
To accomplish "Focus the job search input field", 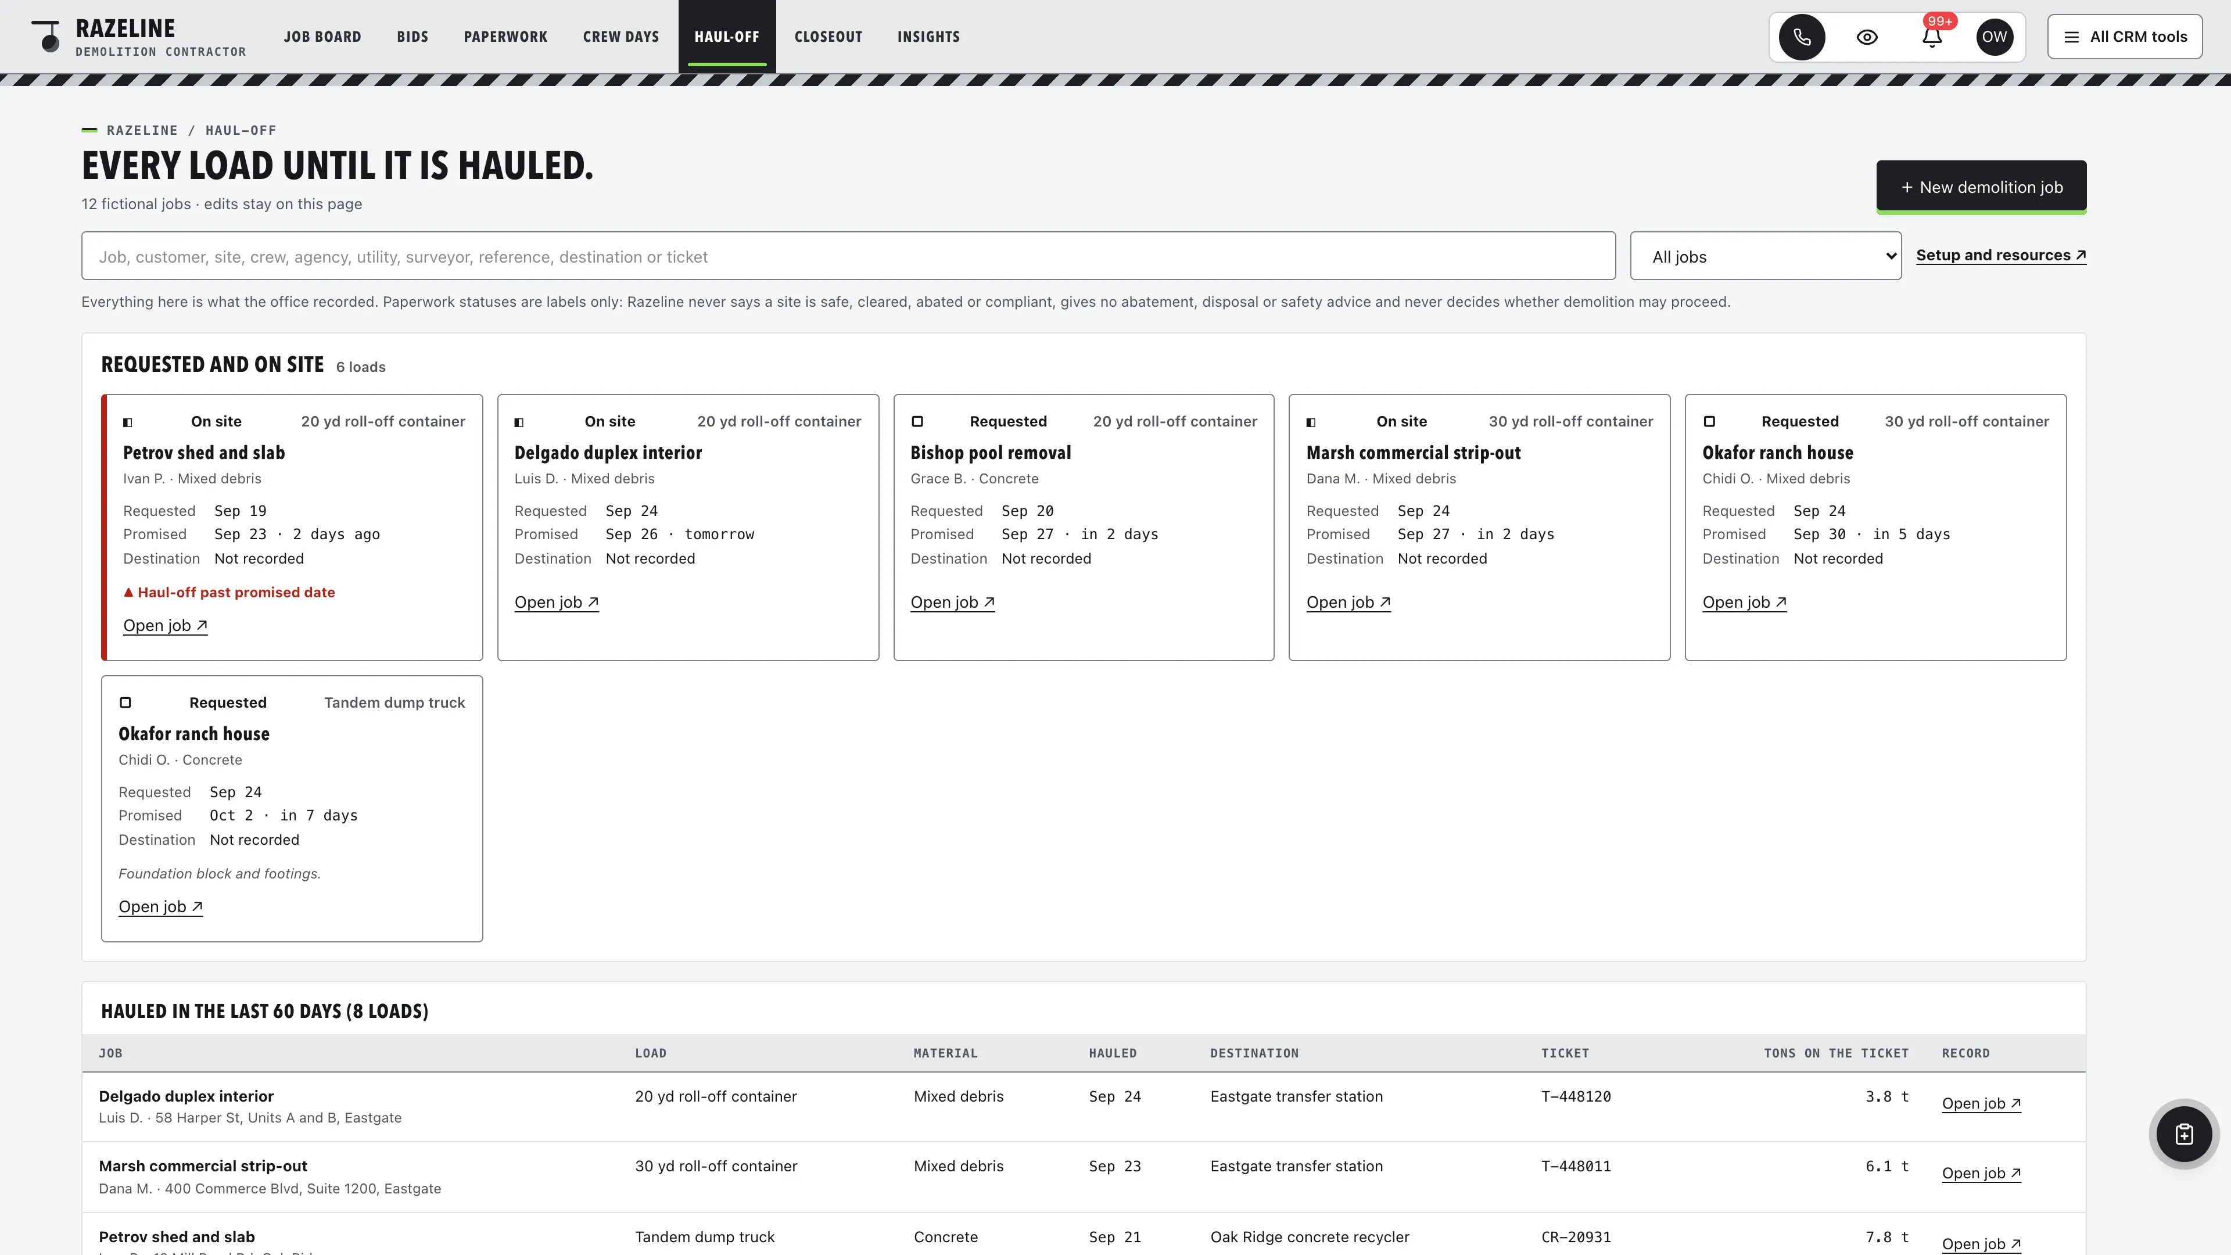I will [x=848, y=256].
